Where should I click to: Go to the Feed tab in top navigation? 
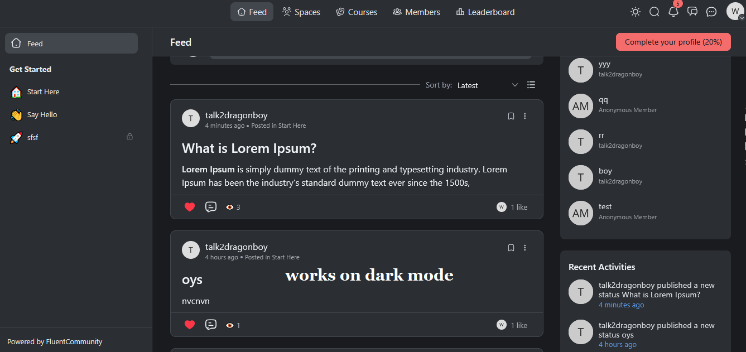[x=252, y=12]
